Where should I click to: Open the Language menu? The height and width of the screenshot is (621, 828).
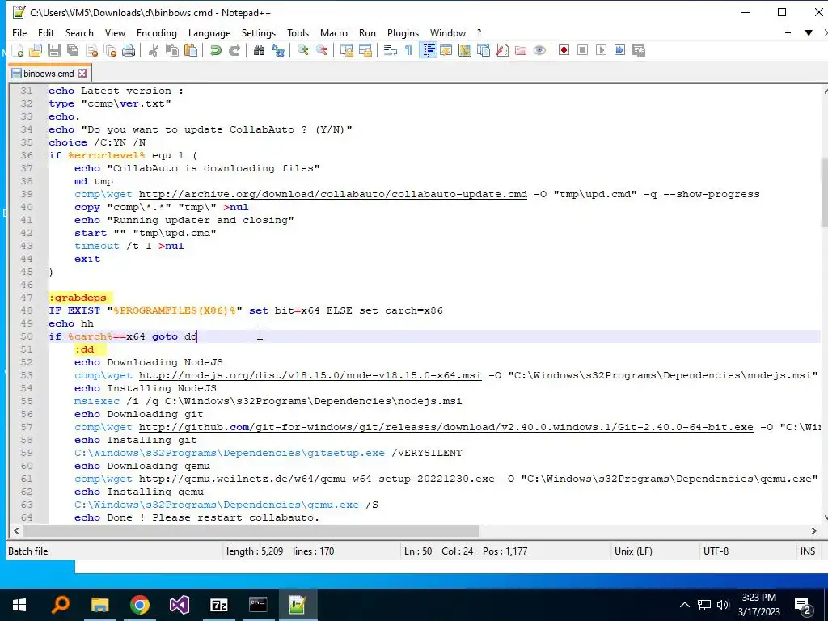click(x=209, y=32)
